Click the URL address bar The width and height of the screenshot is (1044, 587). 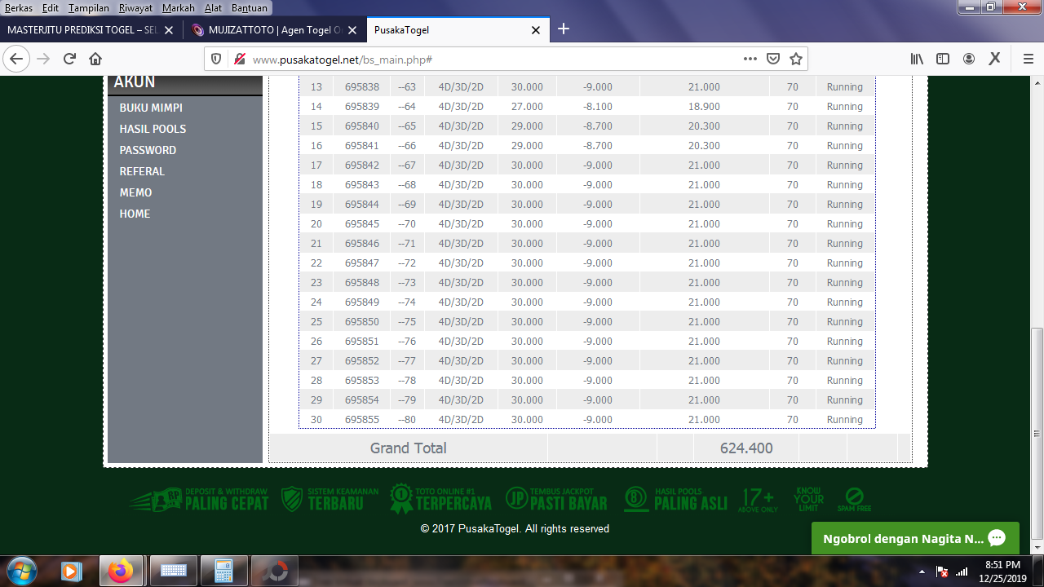pyautogui.click(x=489, y=60)
